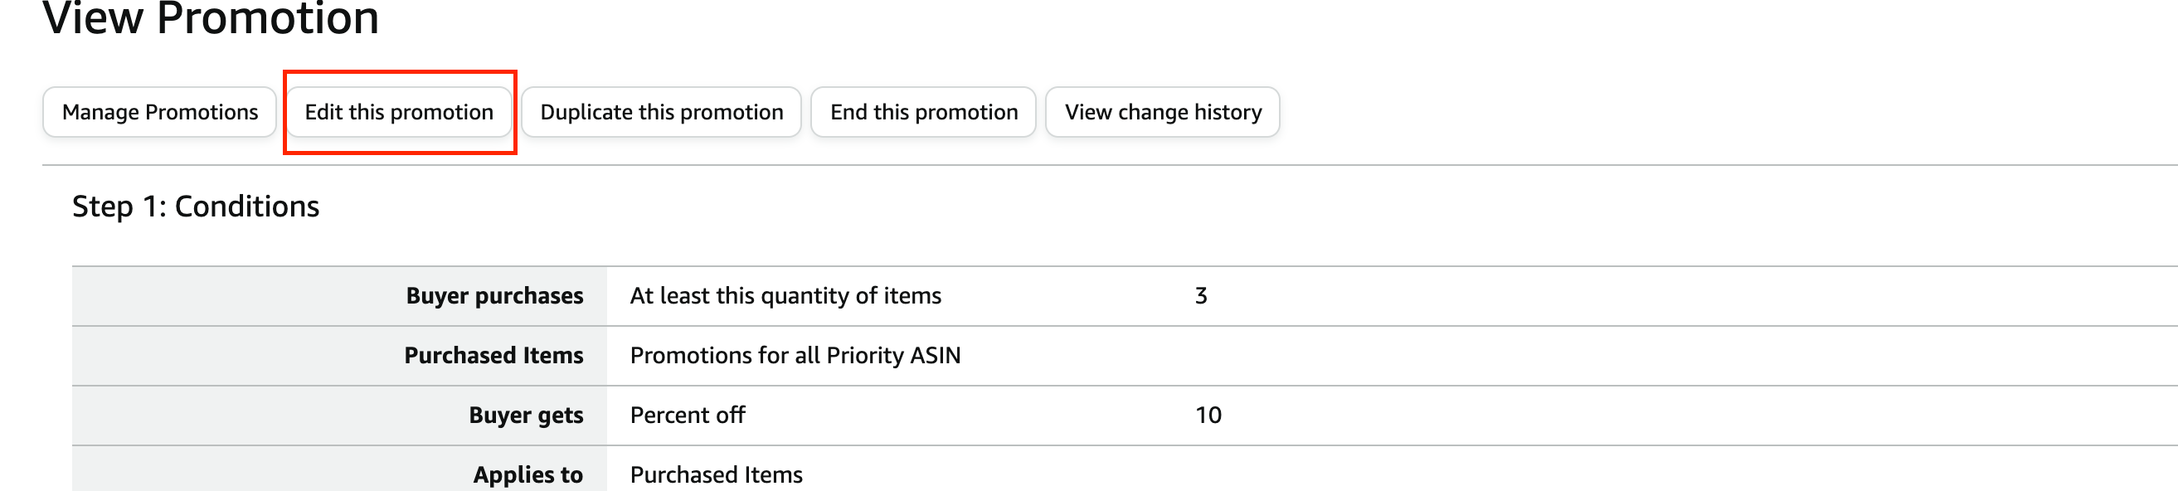Open Edit this promotion

coord(399,113)
